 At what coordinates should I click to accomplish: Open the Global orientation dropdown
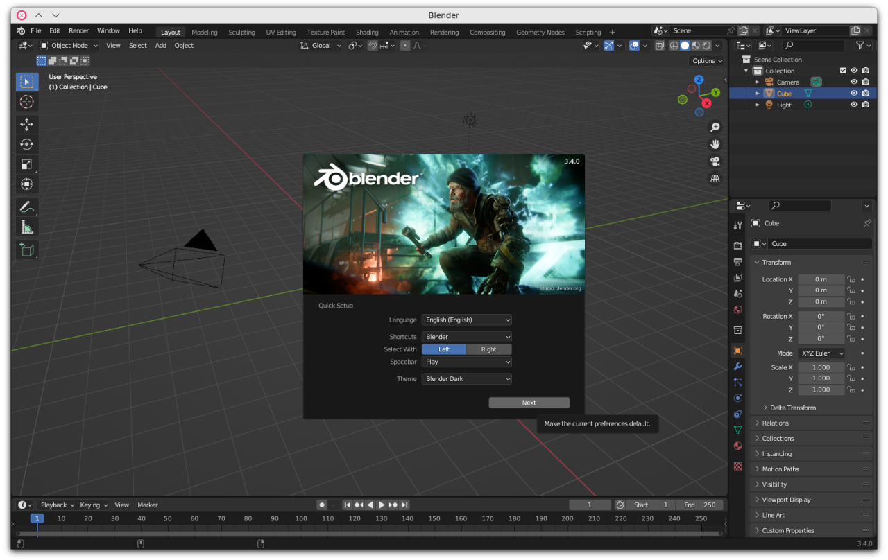tap(321, 45)
